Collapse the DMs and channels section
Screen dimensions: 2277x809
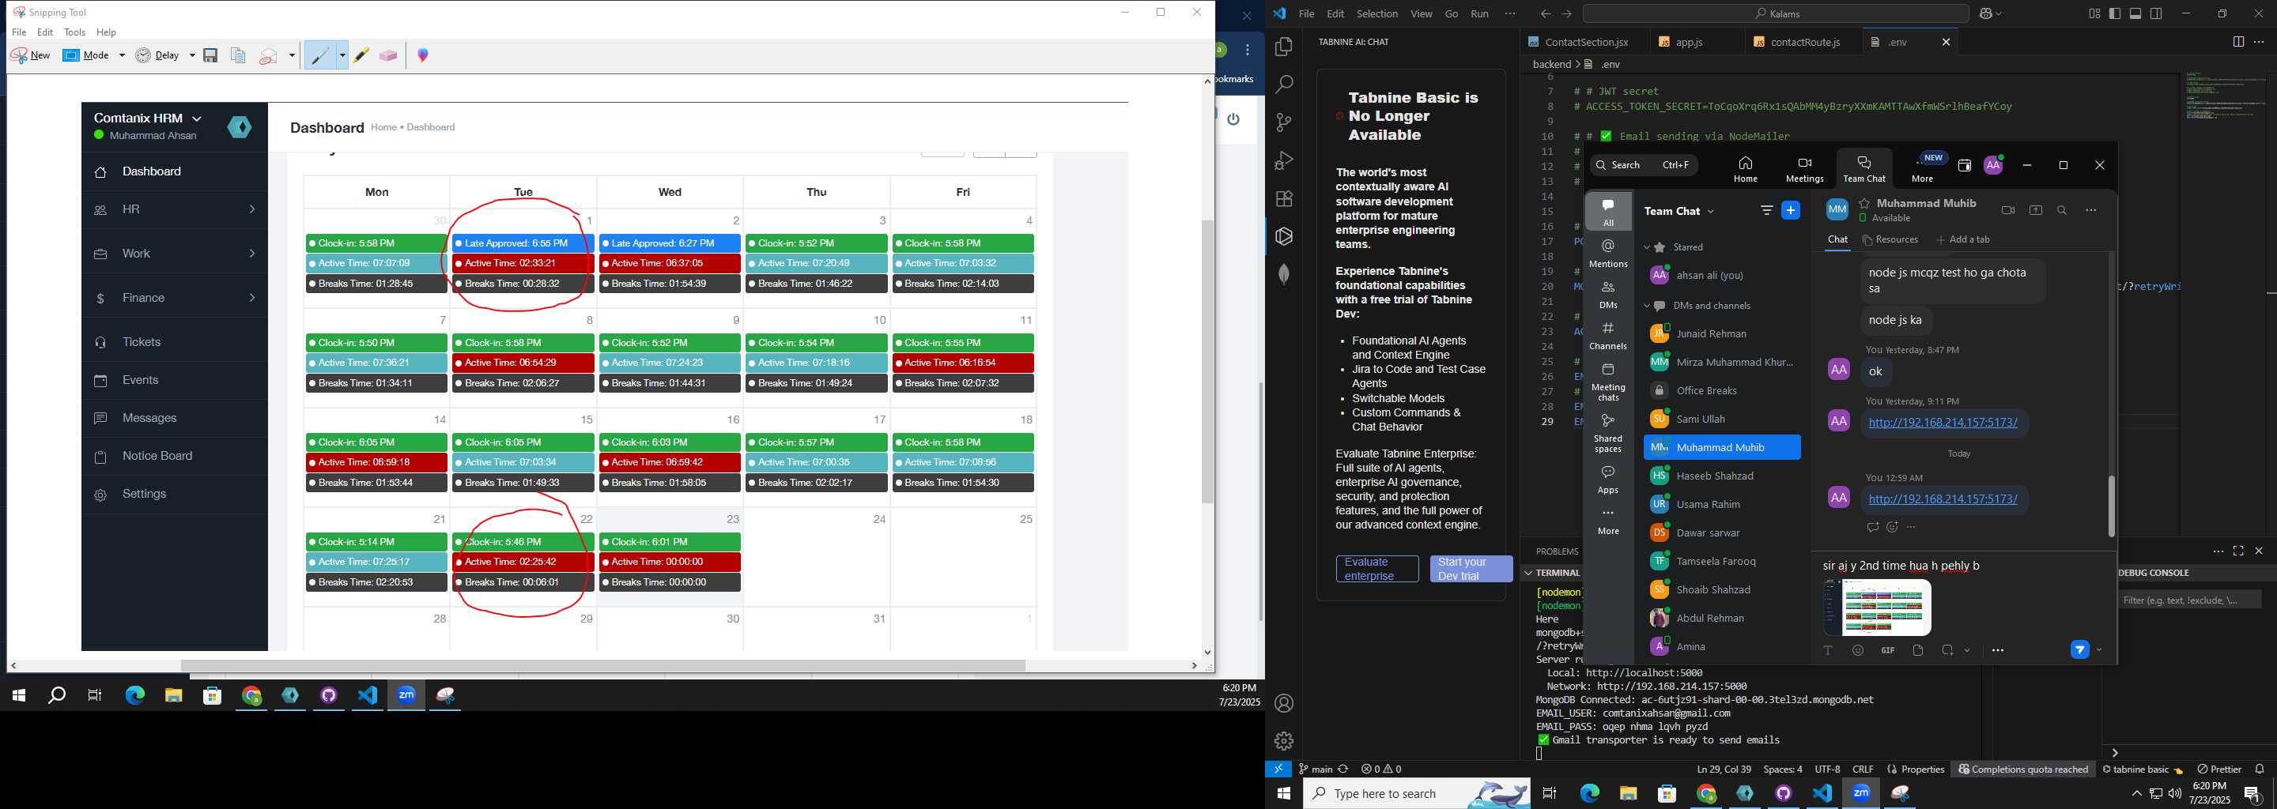(1647, 306)
